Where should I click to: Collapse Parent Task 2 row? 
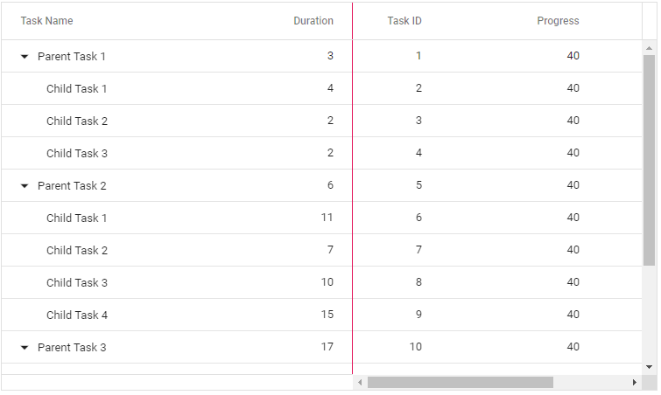coord(25,186)
